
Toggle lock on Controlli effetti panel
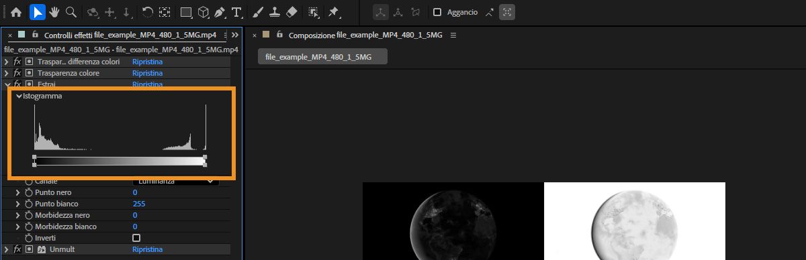click(34, 34)
